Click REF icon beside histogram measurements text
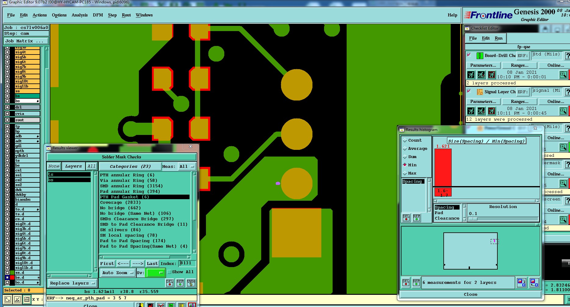The height and width of the screenshot is (307, 570). 416,283
